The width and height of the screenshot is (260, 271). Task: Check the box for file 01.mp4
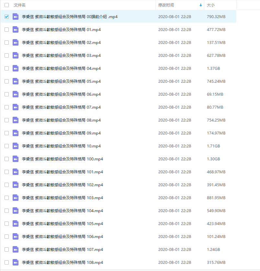6,29
